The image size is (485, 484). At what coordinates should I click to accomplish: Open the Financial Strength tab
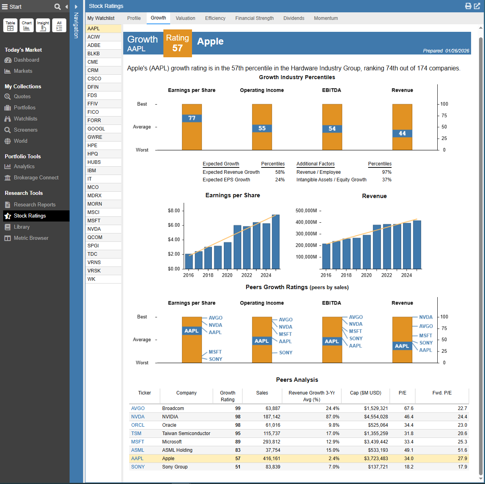(x=254, y=18)
